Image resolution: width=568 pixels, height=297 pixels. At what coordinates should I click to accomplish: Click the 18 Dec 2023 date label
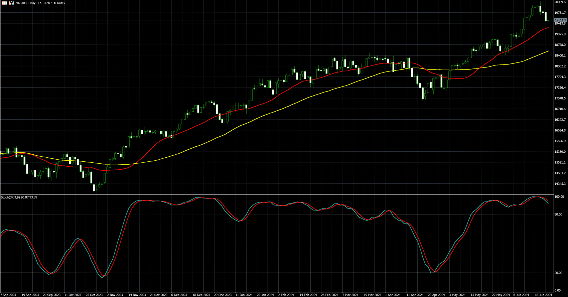[201, 295]
